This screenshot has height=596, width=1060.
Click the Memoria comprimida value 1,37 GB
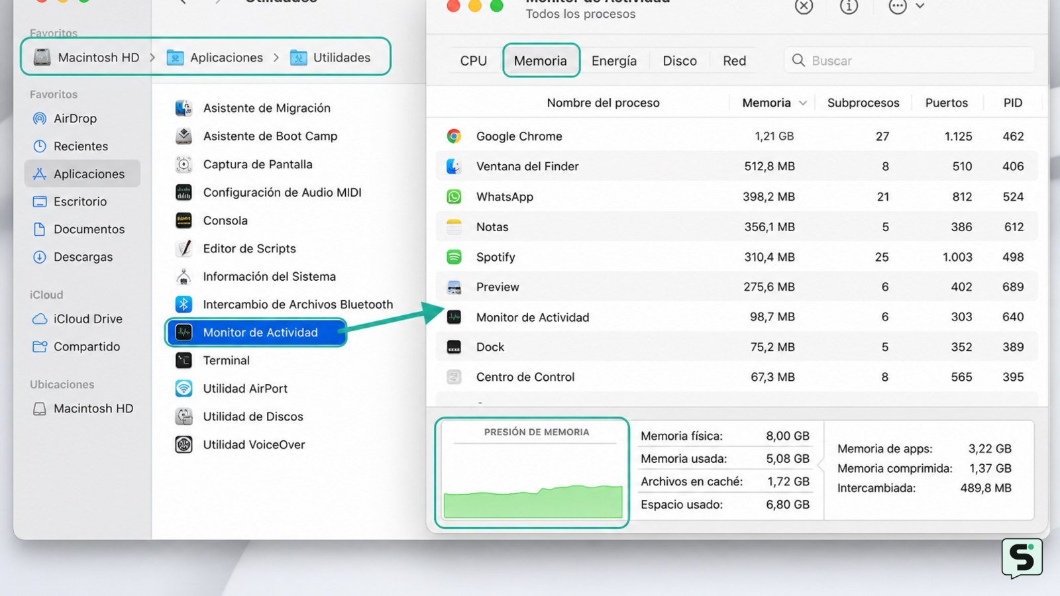coord(990,468)
